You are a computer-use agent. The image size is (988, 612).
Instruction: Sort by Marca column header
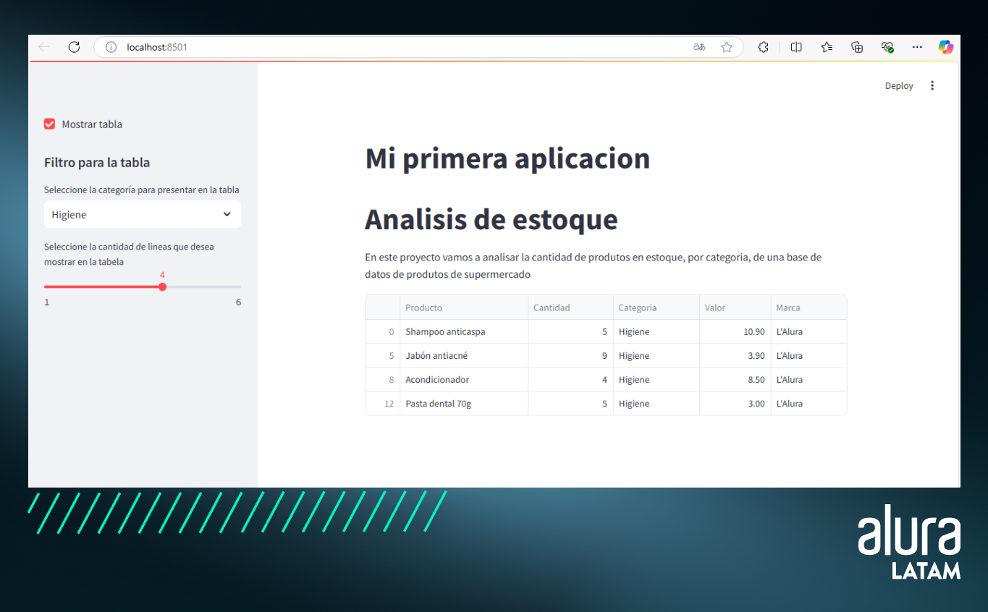click(808, 307)
